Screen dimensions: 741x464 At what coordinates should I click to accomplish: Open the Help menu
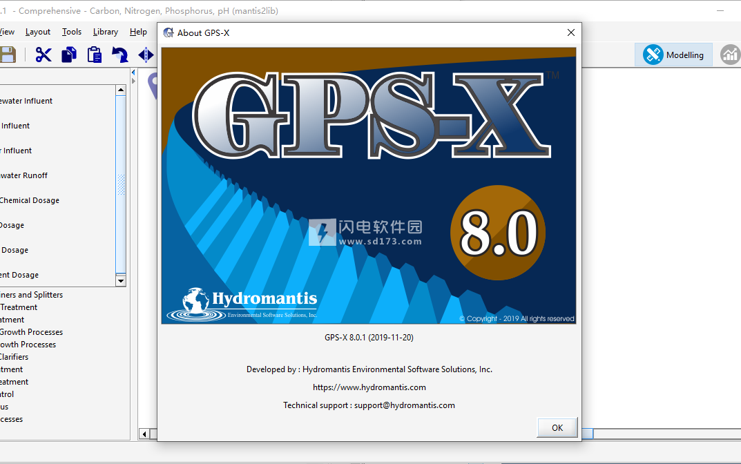click(139, 32)
